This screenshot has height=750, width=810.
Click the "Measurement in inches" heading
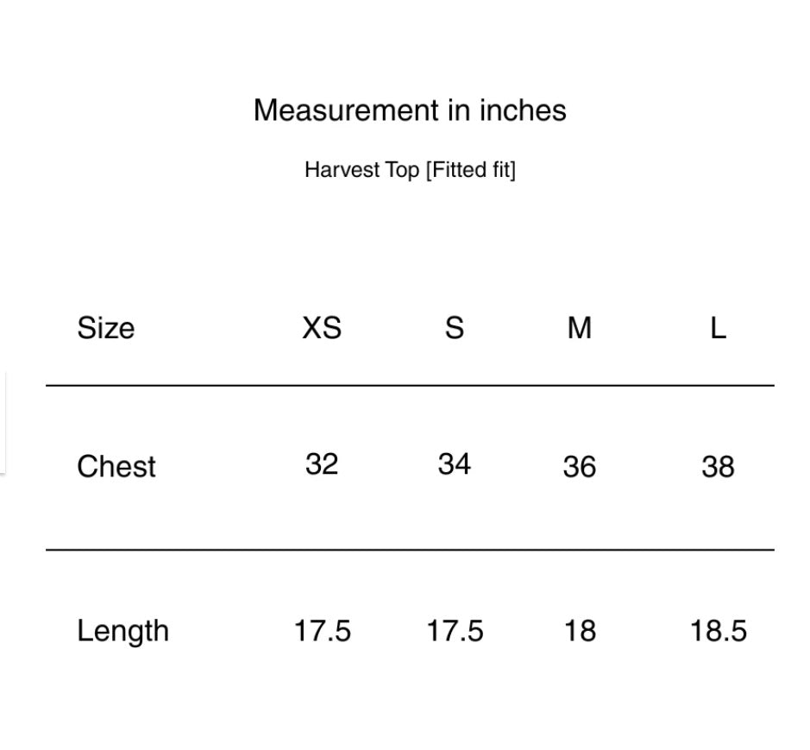(x=410, y=110)
